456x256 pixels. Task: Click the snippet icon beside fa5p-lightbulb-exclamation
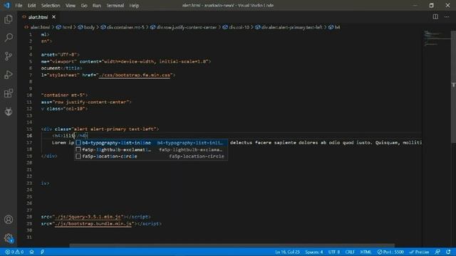pos(78,149)
